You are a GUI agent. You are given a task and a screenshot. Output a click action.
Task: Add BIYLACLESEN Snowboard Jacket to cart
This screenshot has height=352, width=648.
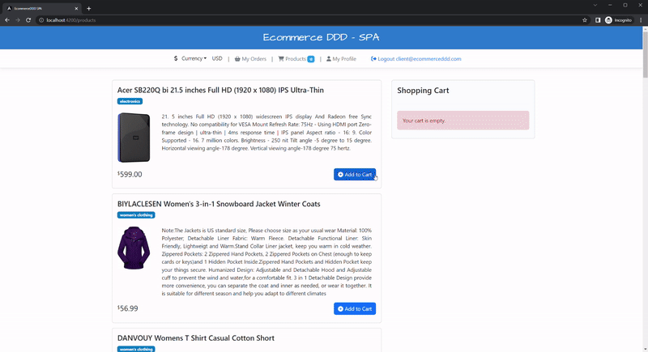(x=355, y=308)
